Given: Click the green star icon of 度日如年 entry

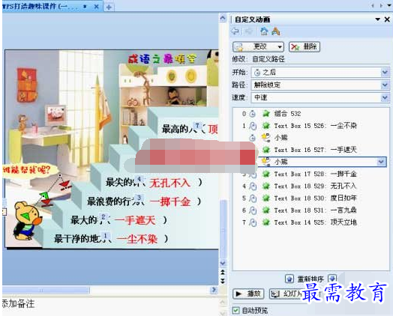Looking at the screenshot, I should pyautogui.click(x=265, y=198).
